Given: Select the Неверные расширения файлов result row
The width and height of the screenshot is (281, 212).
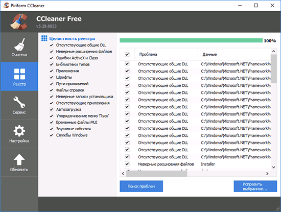Looking at the screenshot, I should click(195, 164).
